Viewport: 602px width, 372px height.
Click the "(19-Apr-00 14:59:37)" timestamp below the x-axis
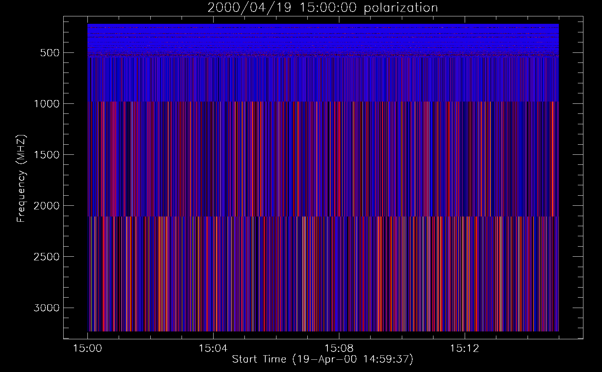pos(353,359)
